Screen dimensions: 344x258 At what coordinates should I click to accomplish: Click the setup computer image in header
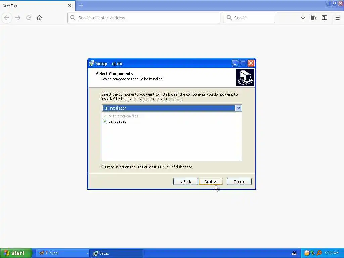tap(245, 78)
